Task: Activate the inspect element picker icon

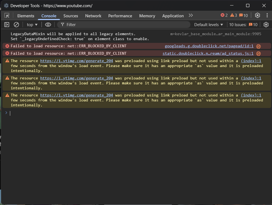Action: (7, 16)
